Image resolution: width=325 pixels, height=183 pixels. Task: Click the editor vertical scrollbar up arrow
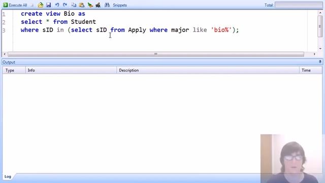(x=320, y=13)
